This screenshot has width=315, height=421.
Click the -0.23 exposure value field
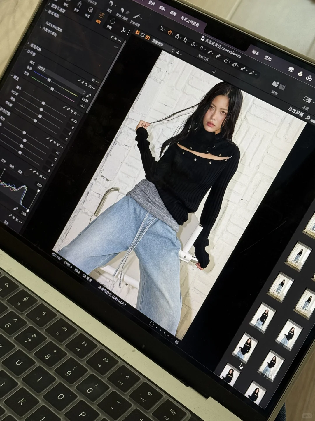point(74,120)
